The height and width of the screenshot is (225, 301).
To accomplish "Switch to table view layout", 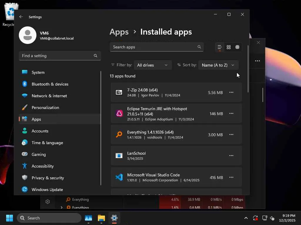I will point(237,47).
